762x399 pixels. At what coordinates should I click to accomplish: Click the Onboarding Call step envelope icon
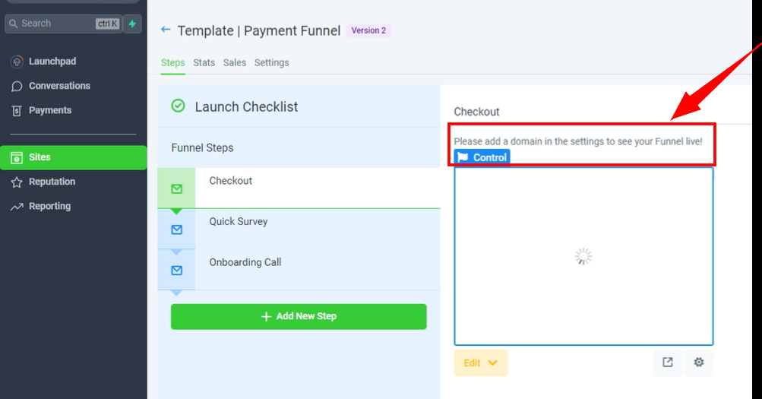176,270
